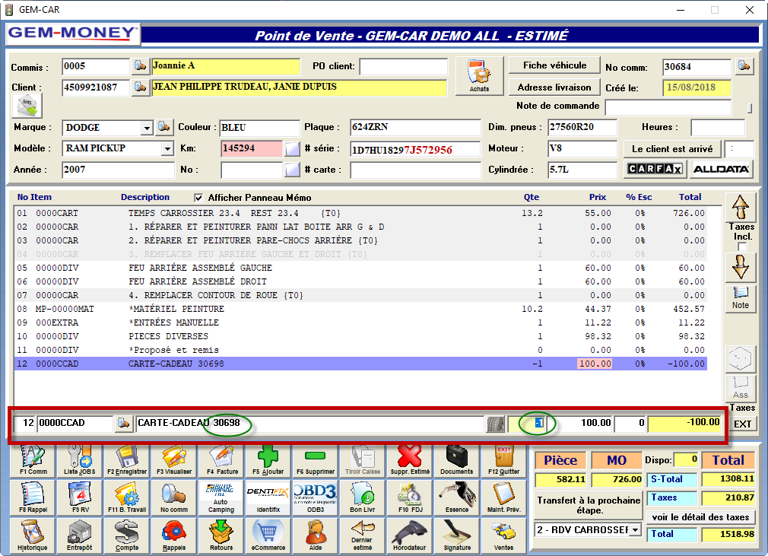
Task: Open F8 Rappel reminders
Action: [x=33, y=497]
